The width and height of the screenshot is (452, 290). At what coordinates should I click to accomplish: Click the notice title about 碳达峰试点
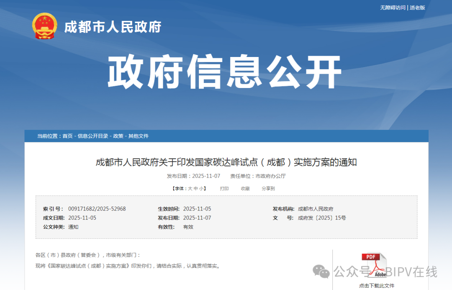tap(226, 162)
